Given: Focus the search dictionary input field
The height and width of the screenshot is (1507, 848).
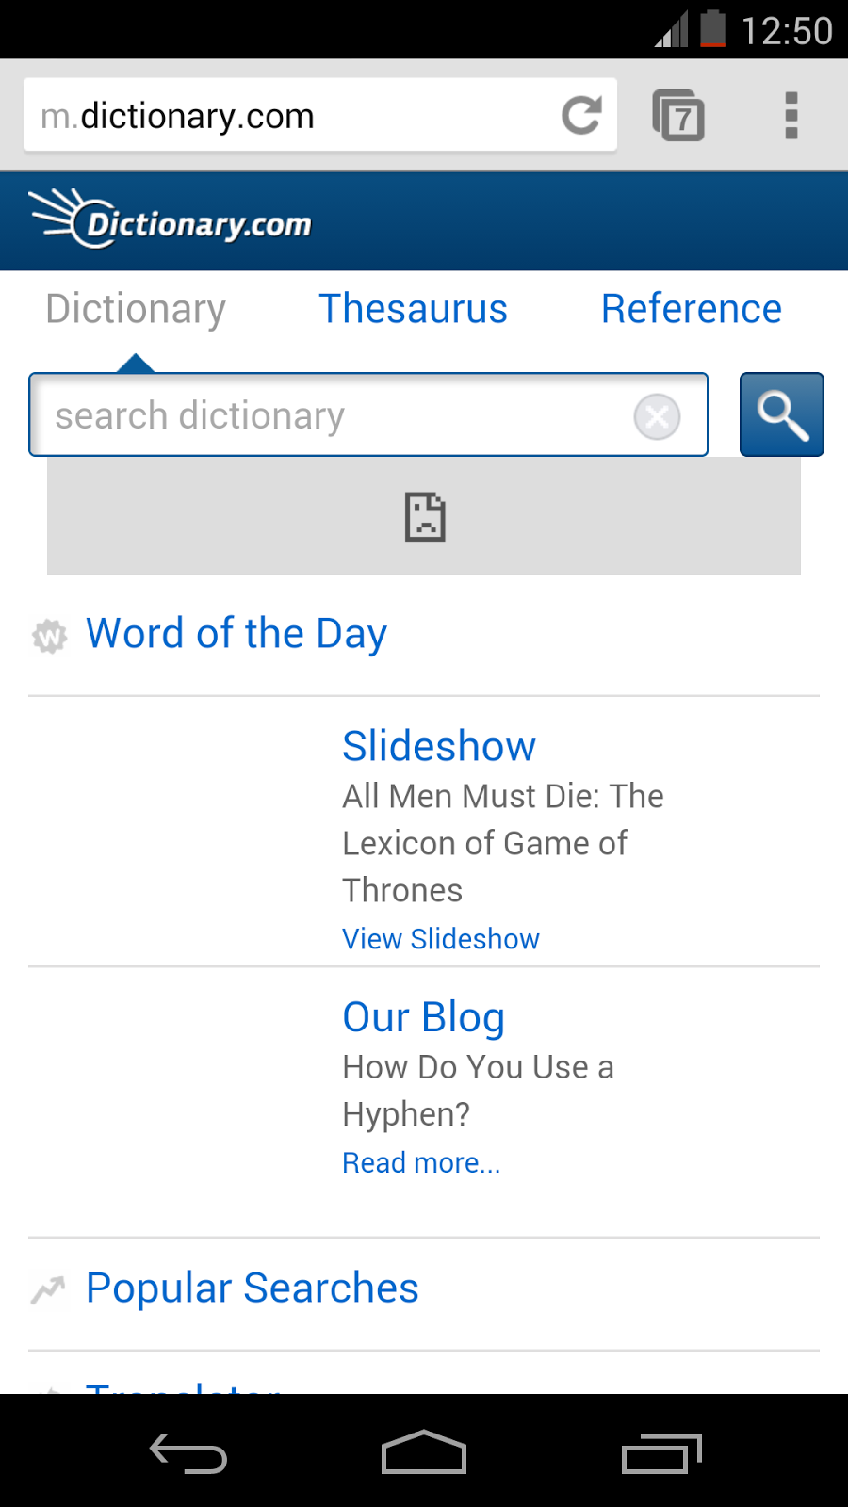Looking at the screenshot, I should 330,415.
